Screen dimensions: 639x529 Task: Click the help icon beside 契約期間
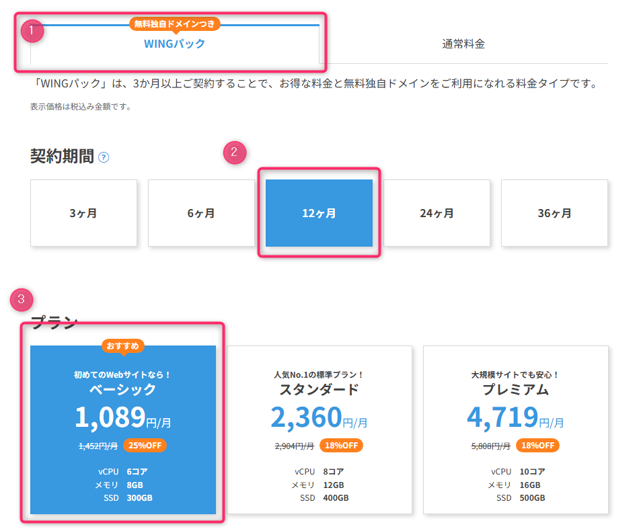[x=104, y=157]
